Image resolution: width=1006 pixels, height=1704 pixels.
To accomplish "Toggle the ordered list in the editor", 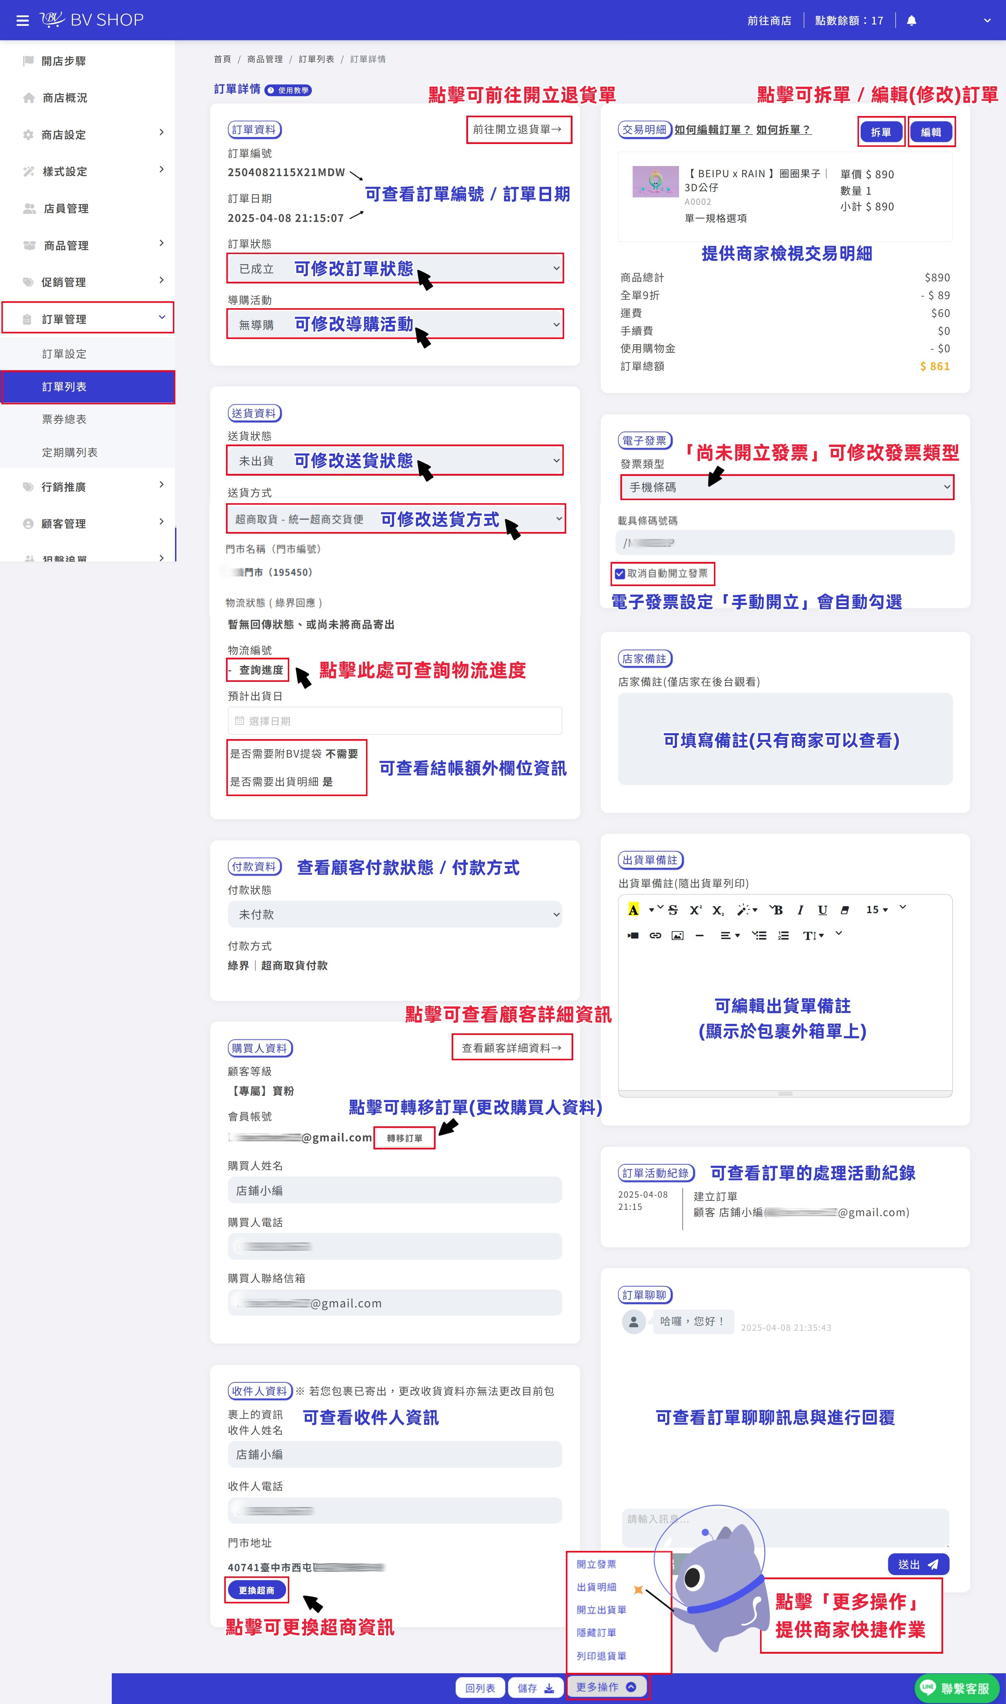I will point(783,936).
